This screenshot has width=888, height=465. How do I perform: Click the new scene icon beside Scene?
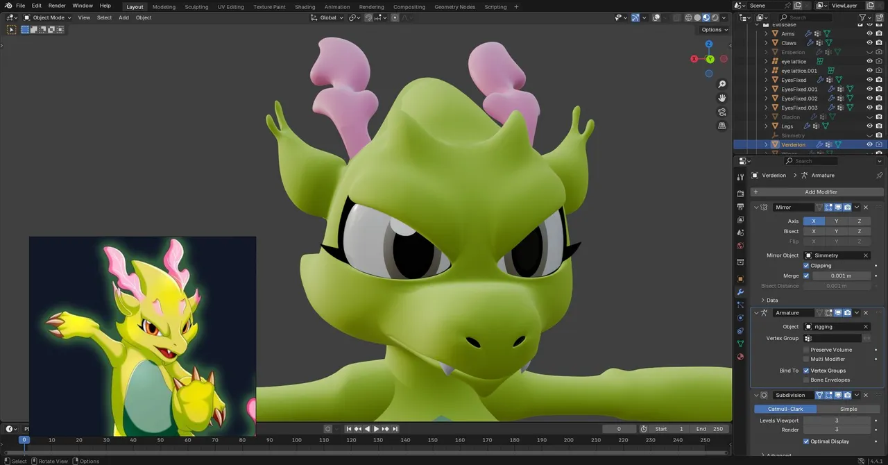click(x=799, y=6)
